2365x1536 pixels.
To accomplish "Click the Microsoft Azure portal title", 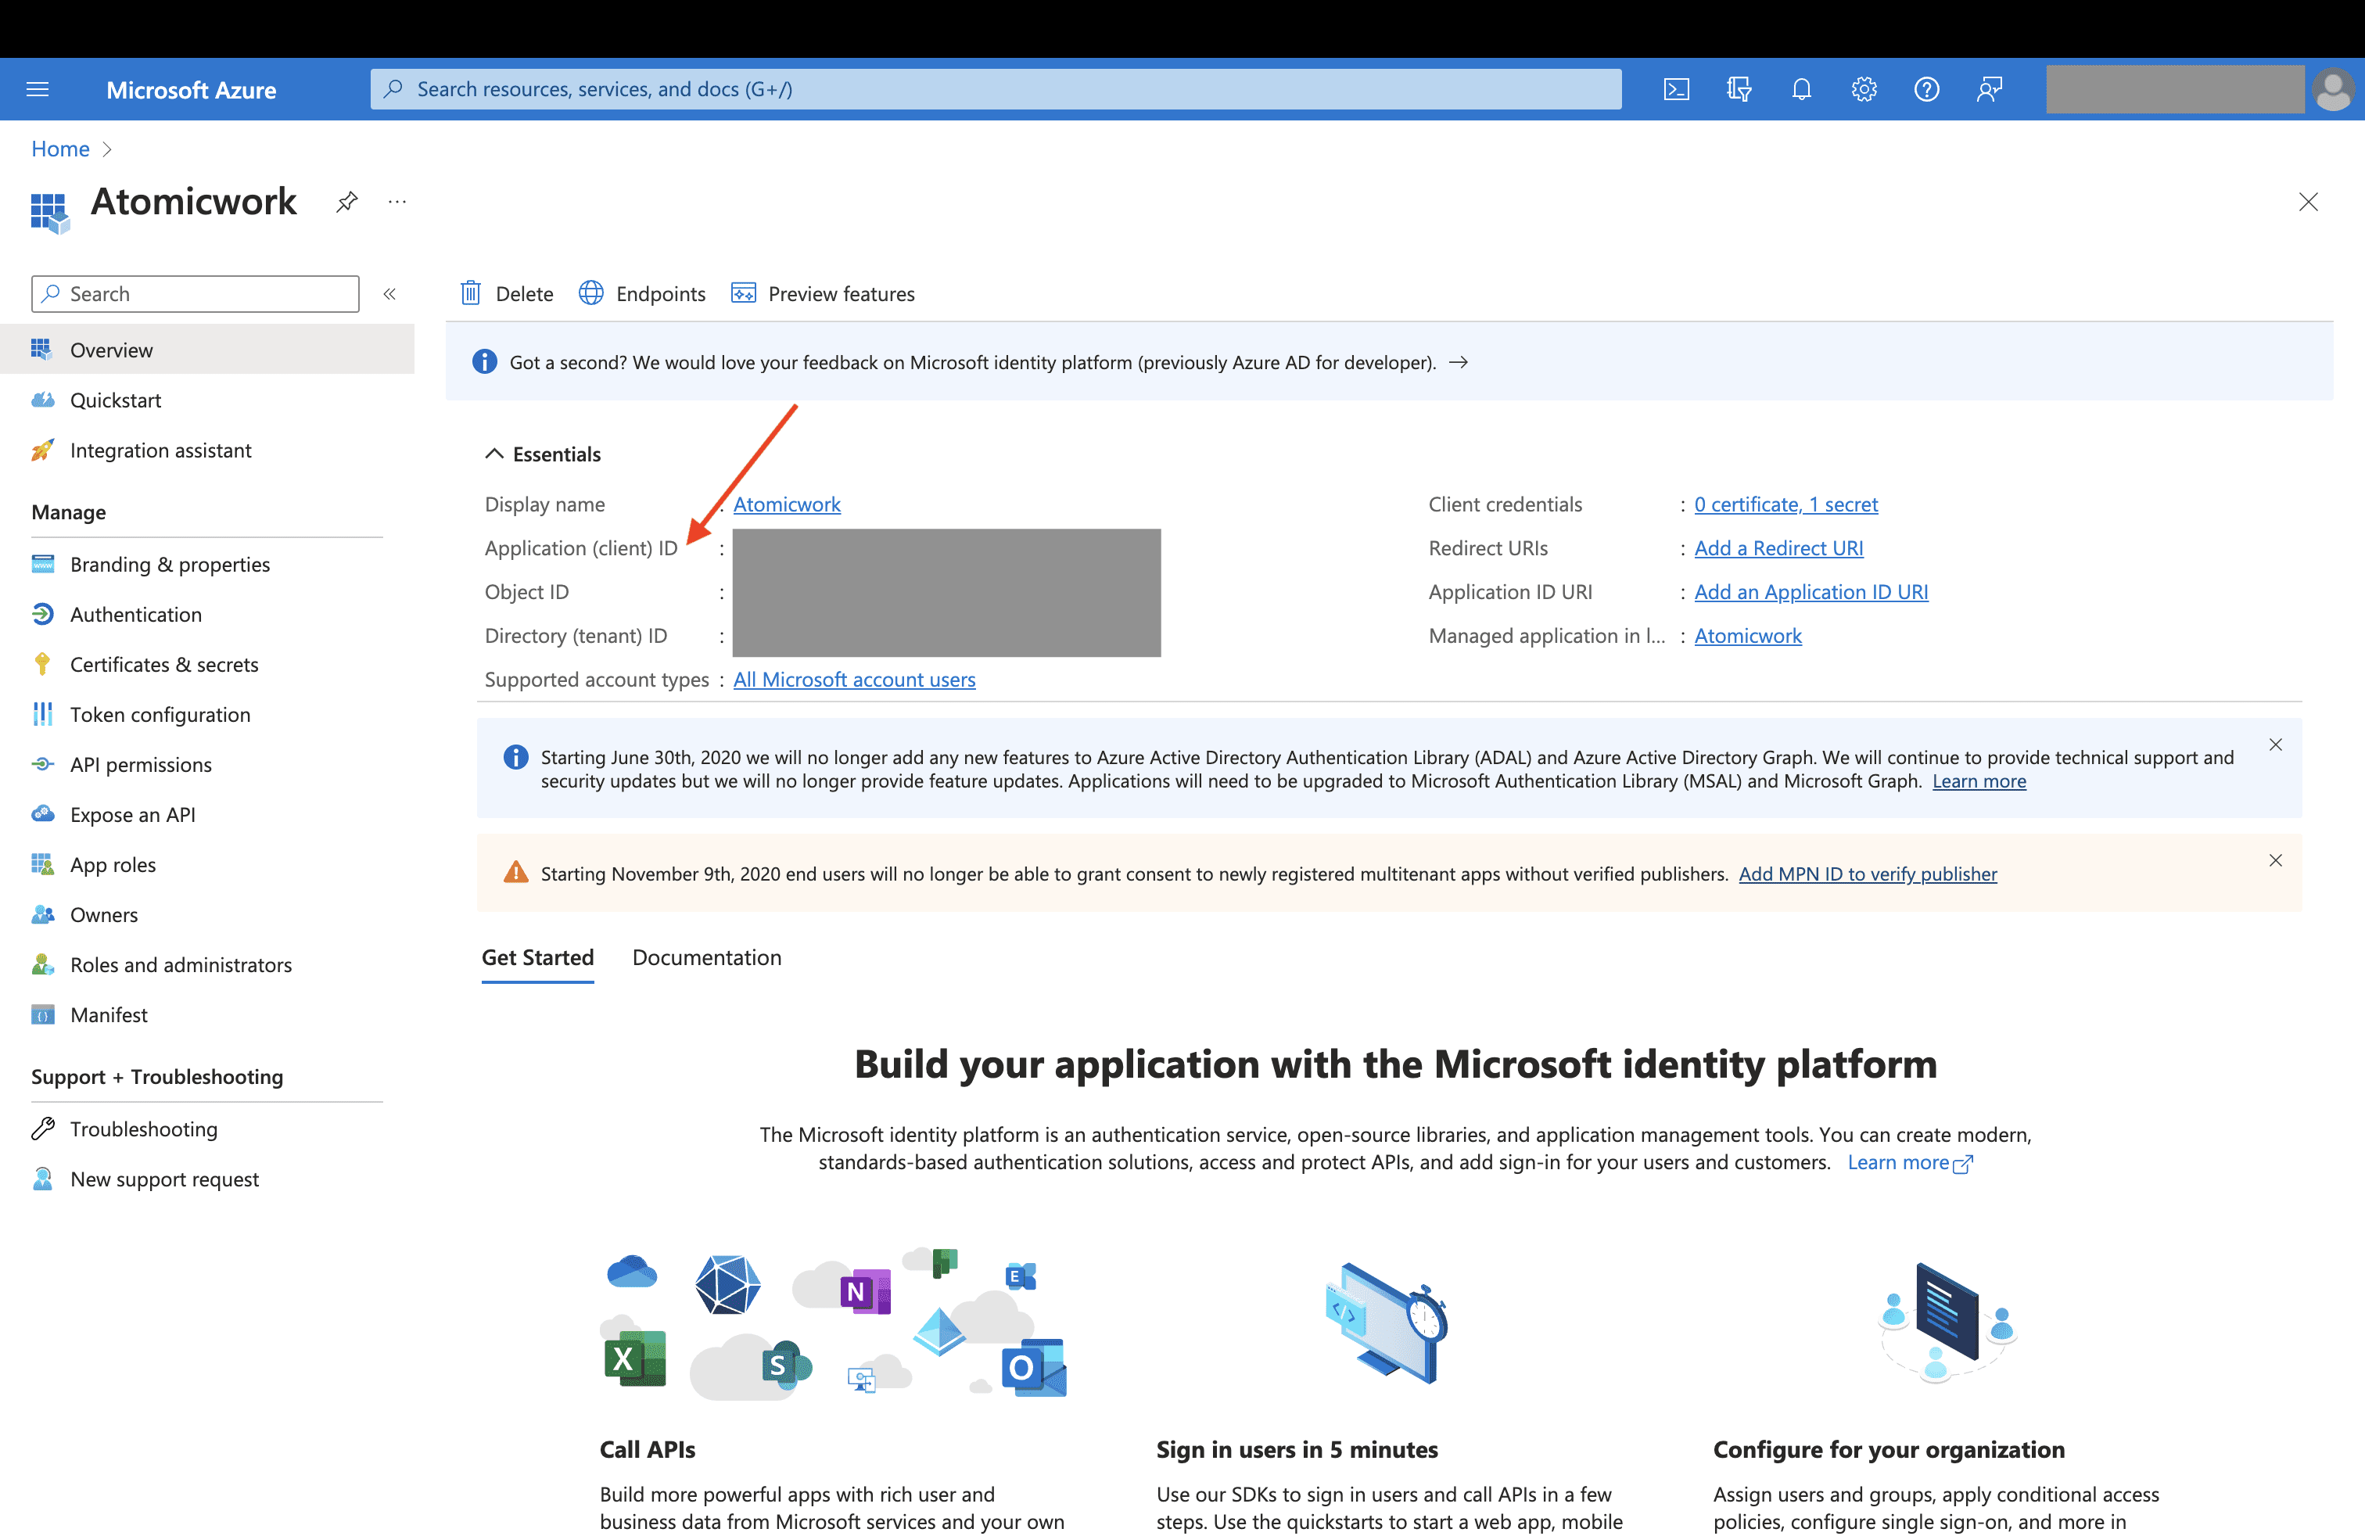I will pyautogui.click(x=191, y=89).
